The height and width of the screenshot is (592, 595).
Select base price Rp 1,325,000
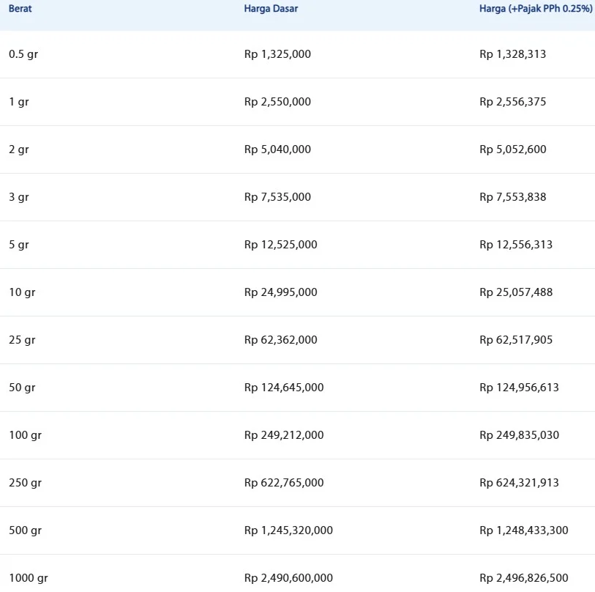coord(277,54)
